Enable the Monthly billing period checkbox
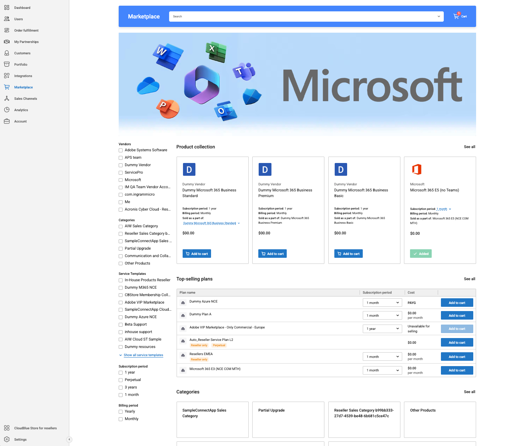Viewport: 523px width, 446px height. coord(120,419)
